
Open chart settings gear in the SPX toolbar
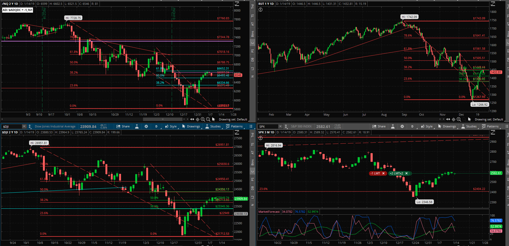click(x=402, y=126)
